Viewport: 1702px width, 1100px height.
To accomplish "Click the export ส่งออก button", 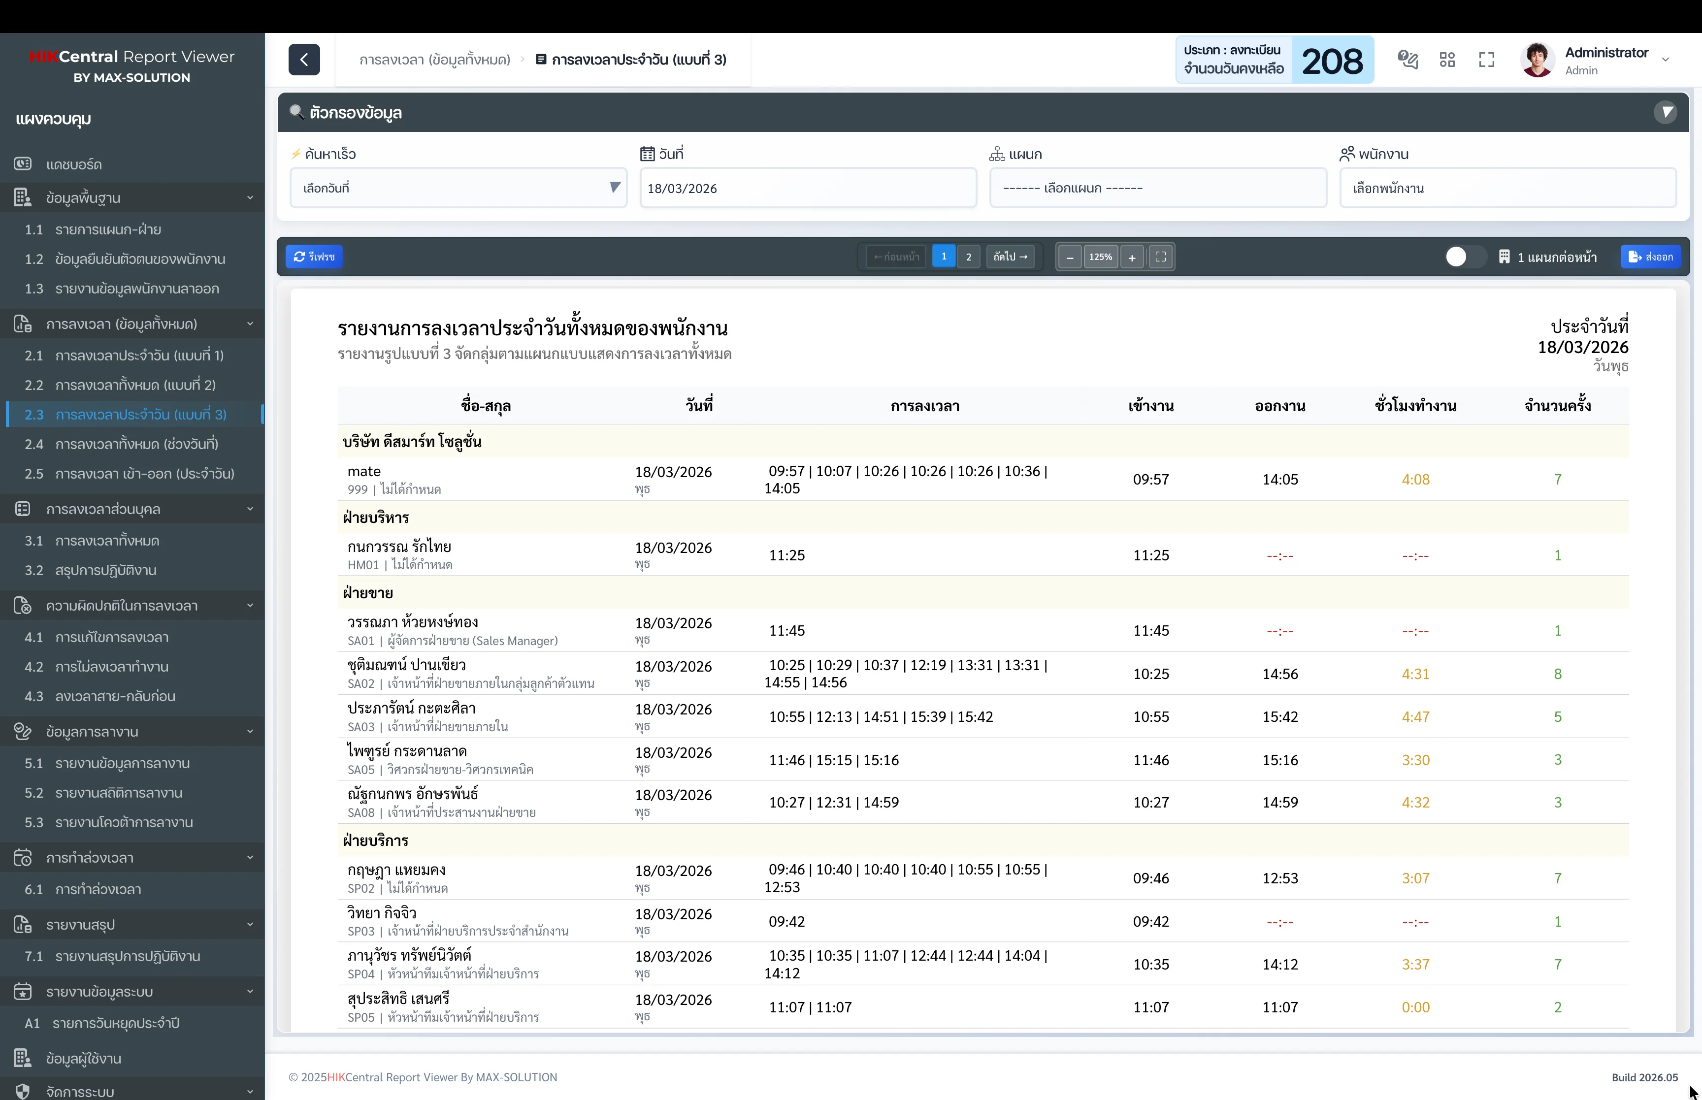I will click(x=1651, y=257).
